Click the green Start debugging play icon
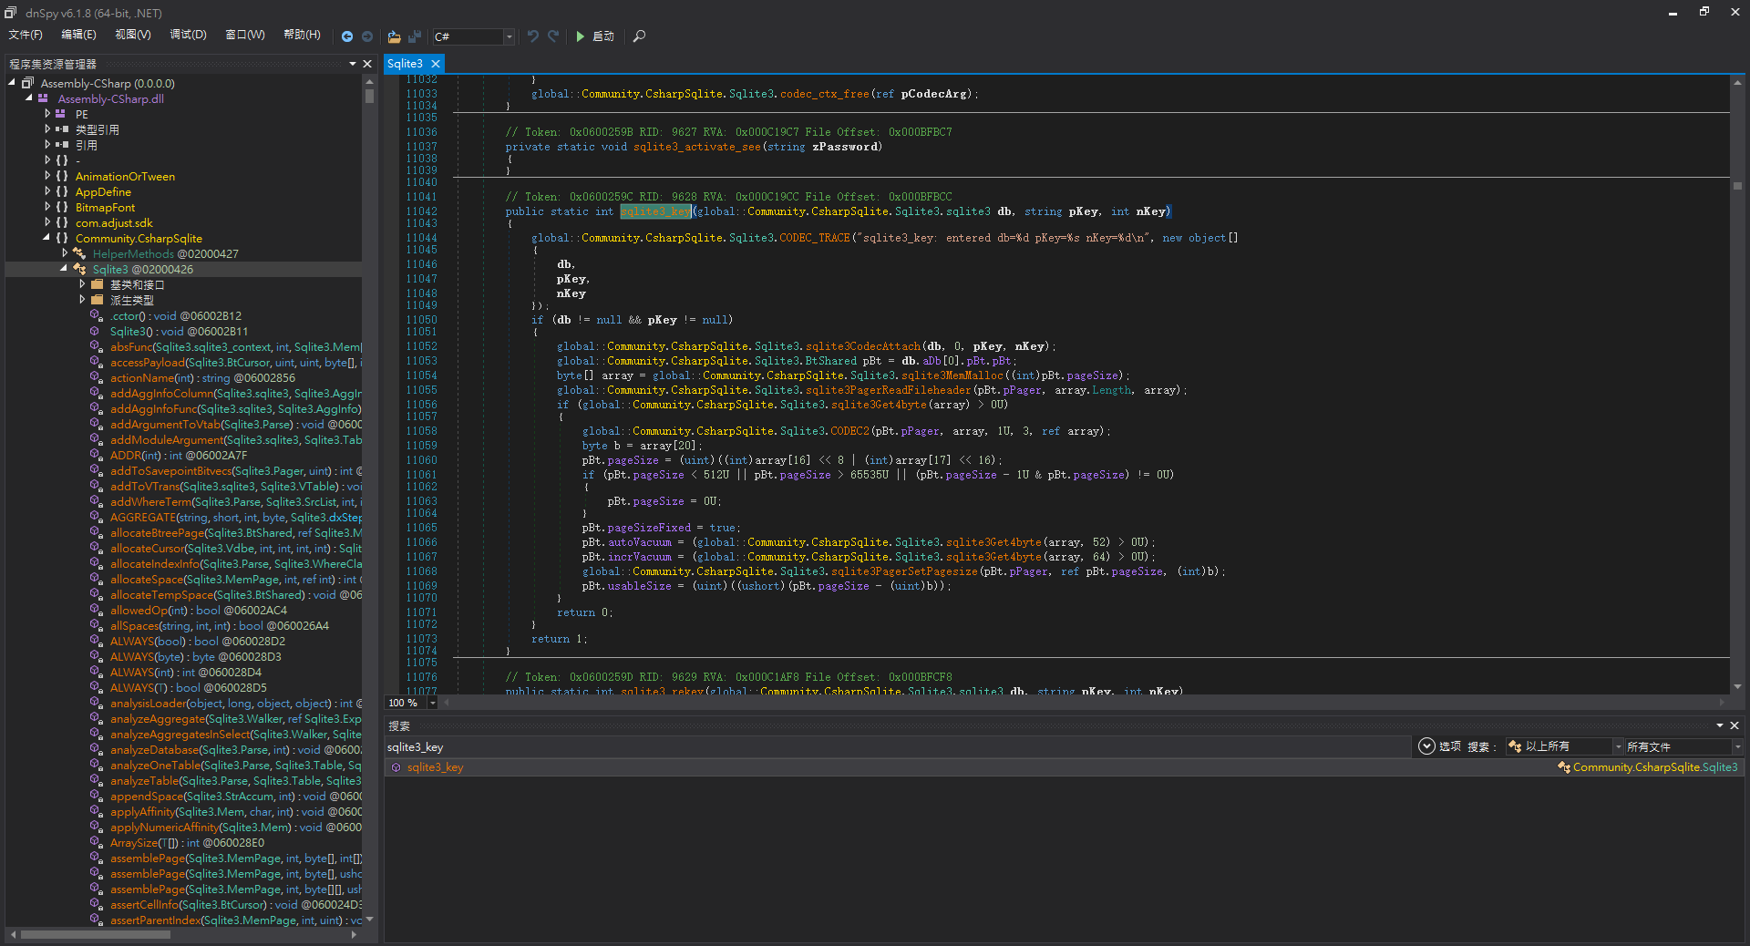The height and width of the screenshot is (946, 1750). [x=581, y=36]
